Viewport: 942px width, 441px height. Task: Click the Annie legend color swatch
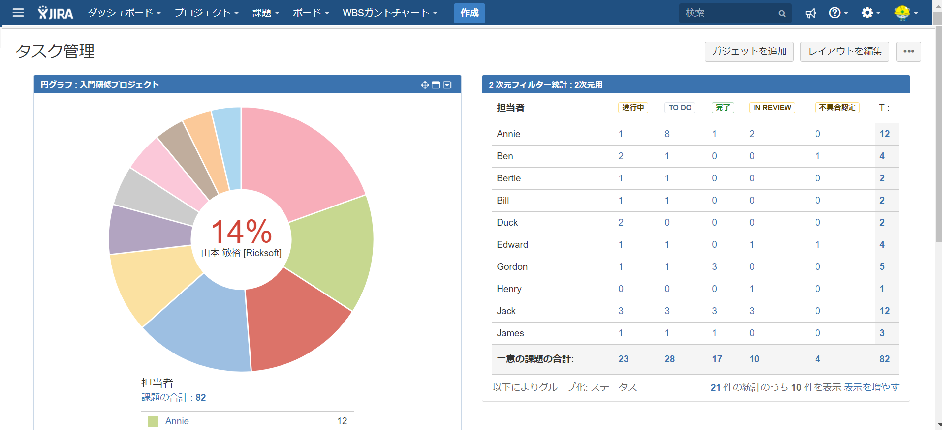point(154,421)
